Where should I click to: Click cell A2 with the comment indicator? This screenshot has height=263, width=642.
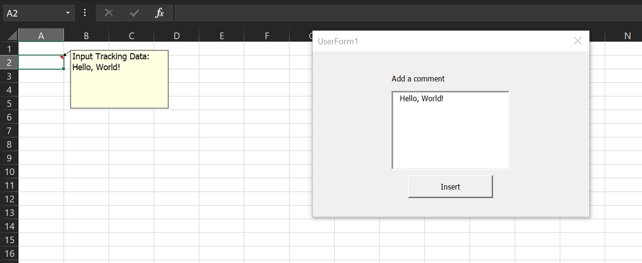41,62
